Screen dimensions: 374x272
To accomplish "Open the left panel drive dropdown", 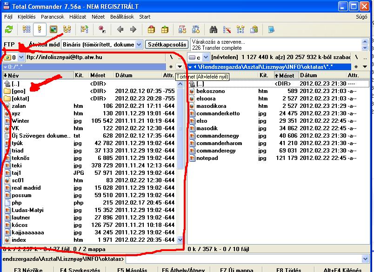I will coord(21,57).
